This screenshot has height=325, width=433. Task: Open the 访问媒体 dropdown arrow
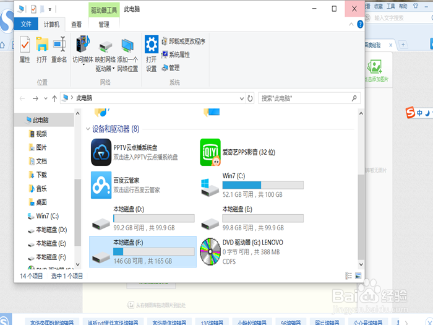pyautogui.click(x=84, y=64)
